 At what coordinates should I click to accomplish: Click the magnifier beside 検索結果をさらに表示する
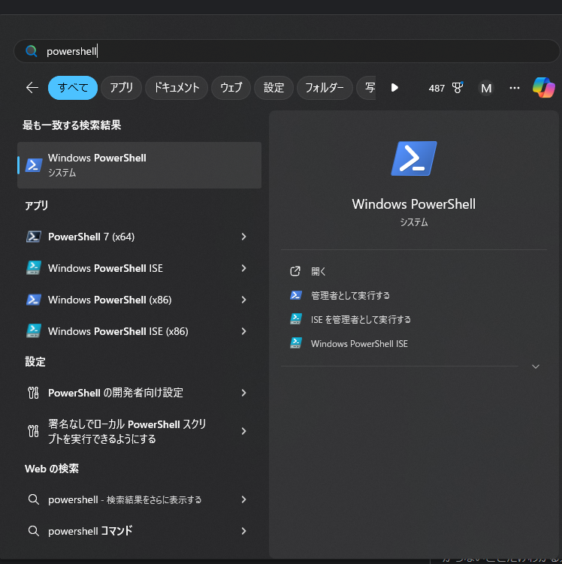tap(34, 499)
